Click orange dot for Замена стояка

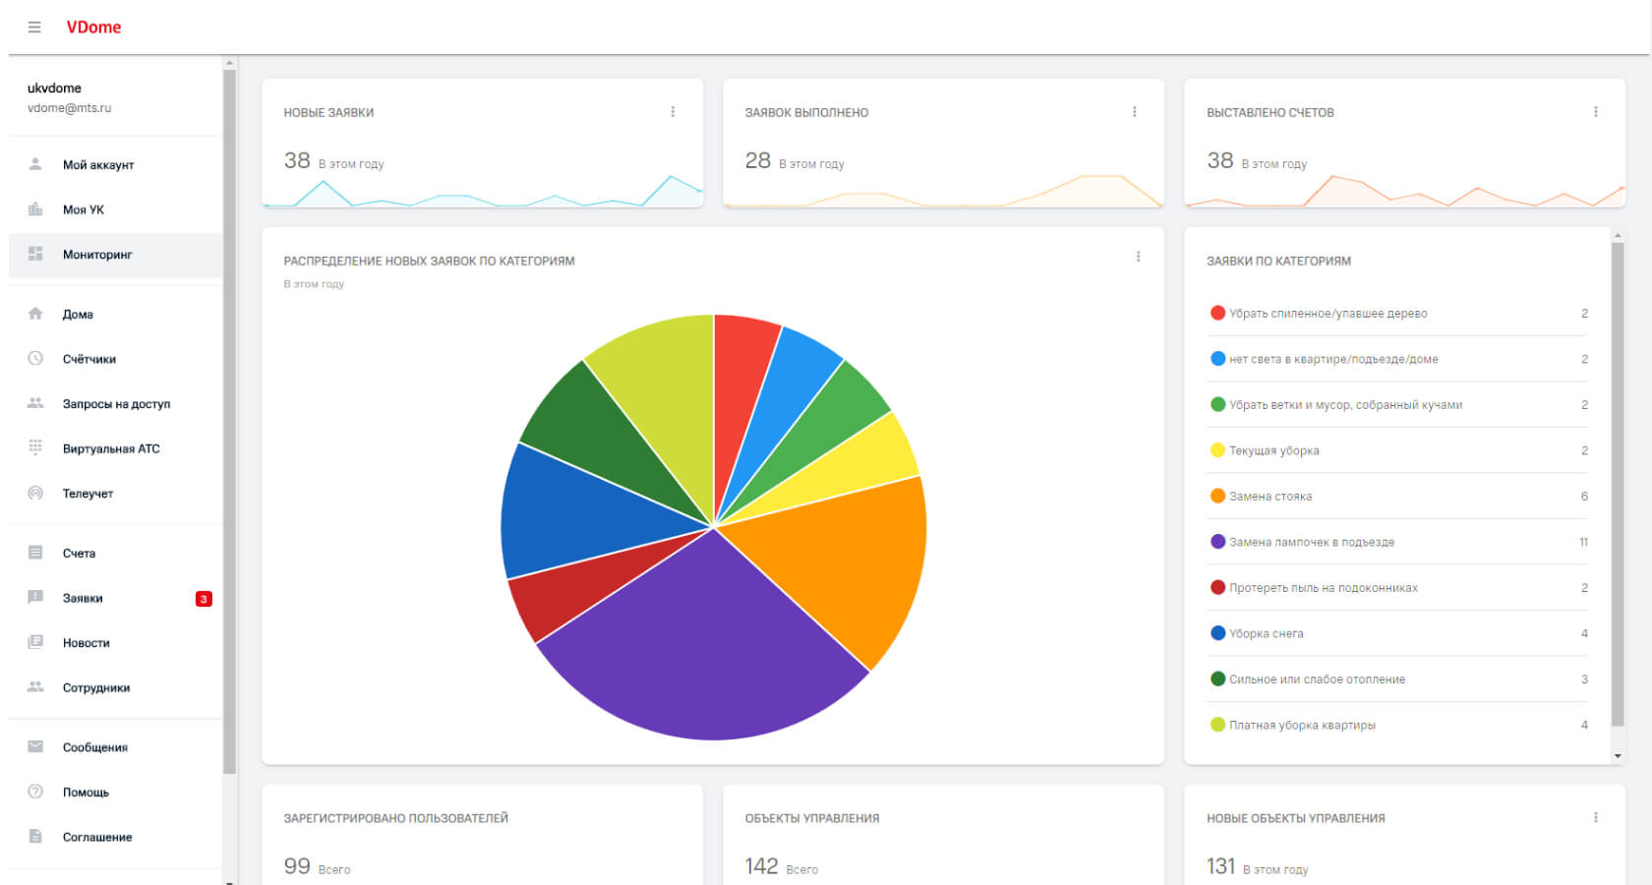click(x=1217, y=496)
